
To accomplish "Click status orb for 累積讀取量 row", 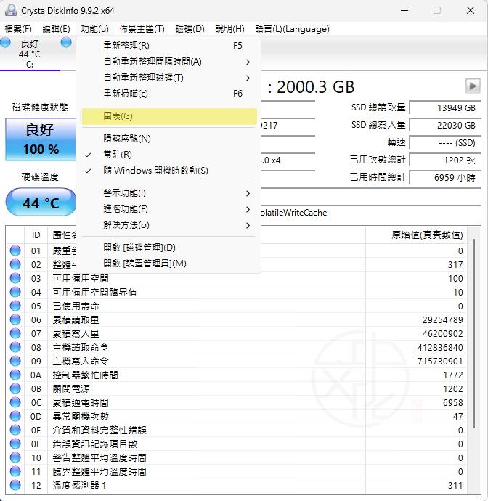I will (15, 319).
